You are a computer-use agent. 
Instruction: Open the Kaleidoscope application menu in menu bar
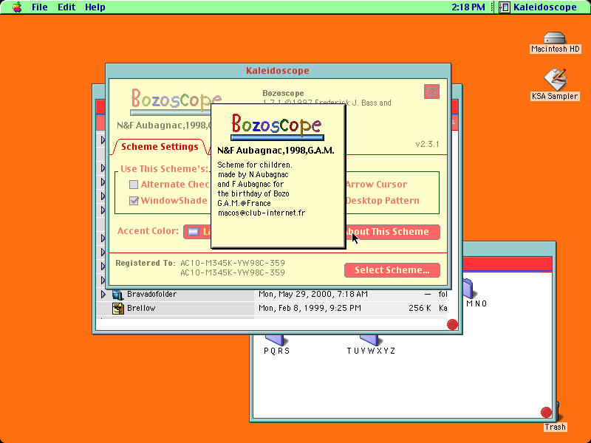point(539,7)
